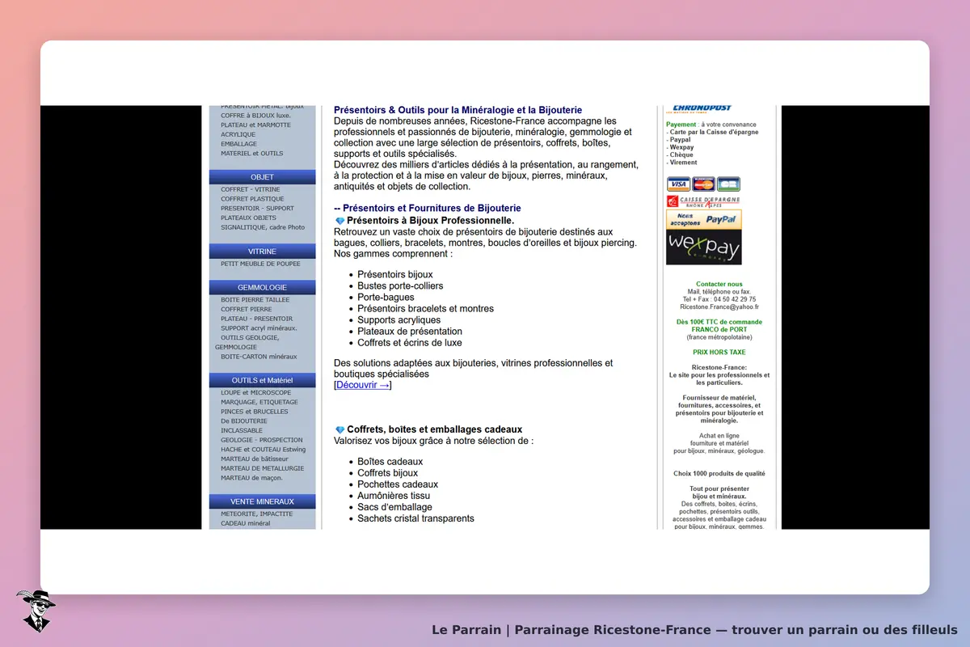Open MATERIEL et OUTILS link
This screenshot has height=647, width=970.
[x=252, y=154]
